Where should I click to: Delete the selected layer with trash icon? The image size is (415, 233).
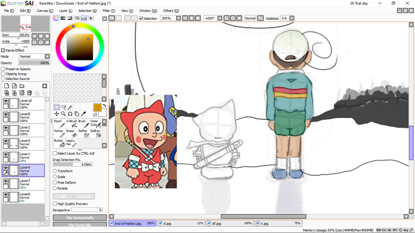click(x=30, y=93)
